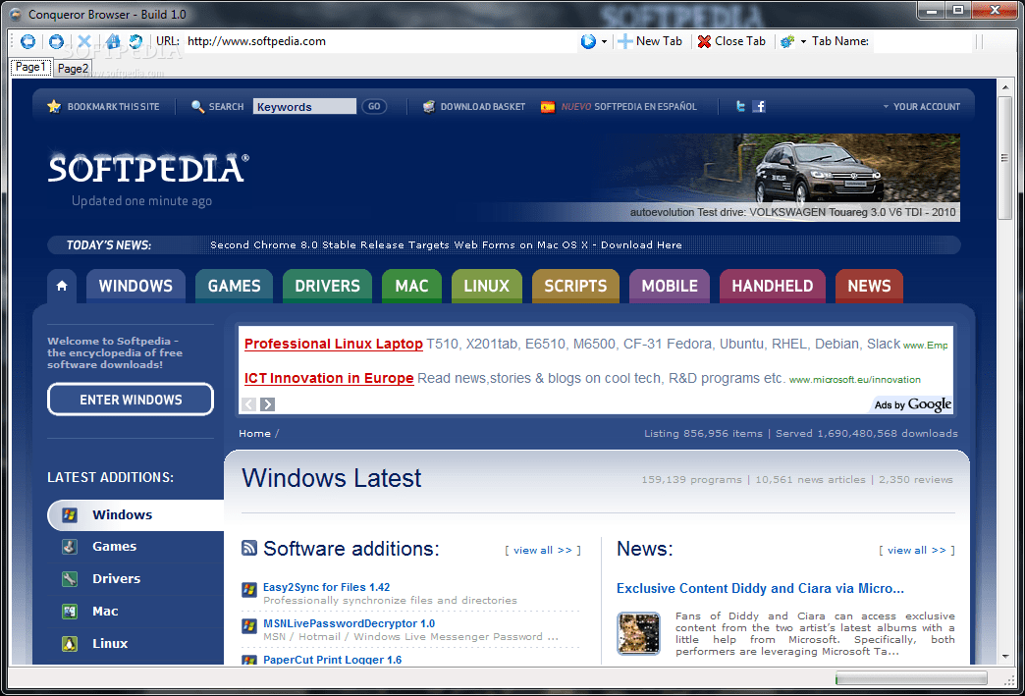This screenshot has height=696, width=1025.
Task: Click the Home breadcrumb link
Action: [x=254, y=433]
